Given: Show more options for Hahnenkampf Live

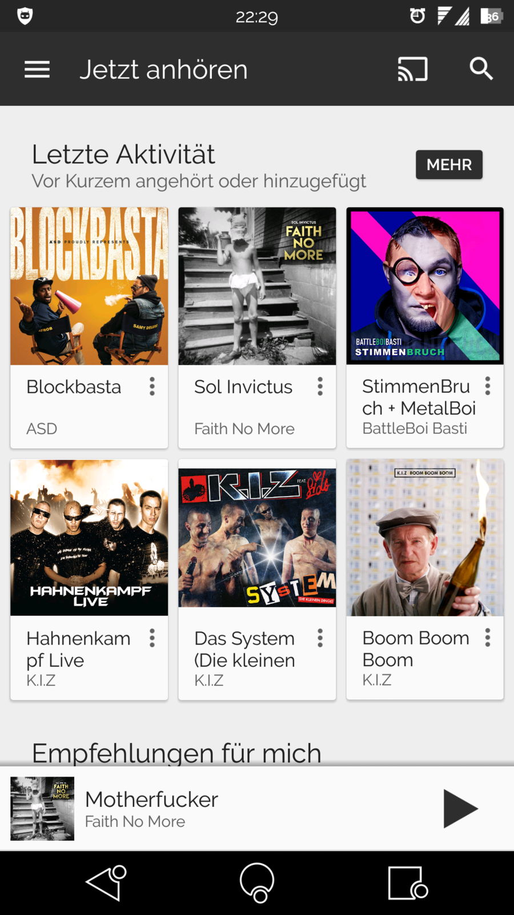Looking at the screenshot, I should (152, 638).
